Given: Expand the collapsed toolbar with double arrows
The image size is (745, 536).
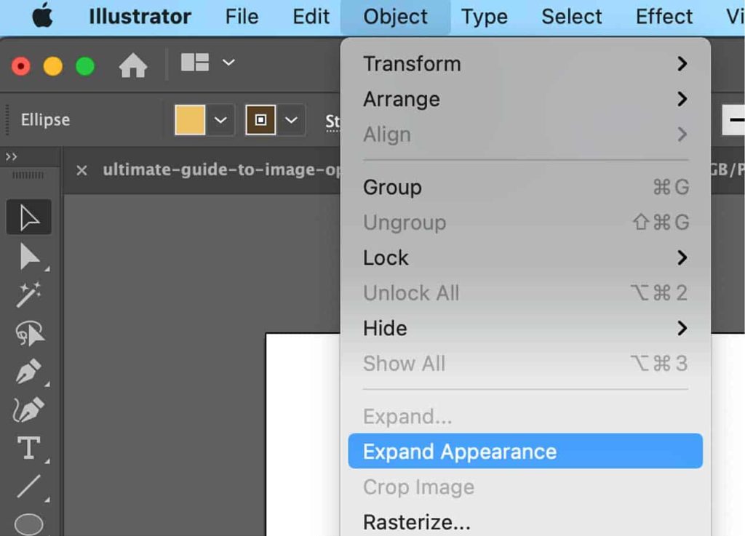Looking at the screenshot, I should (x=12, y=156).
